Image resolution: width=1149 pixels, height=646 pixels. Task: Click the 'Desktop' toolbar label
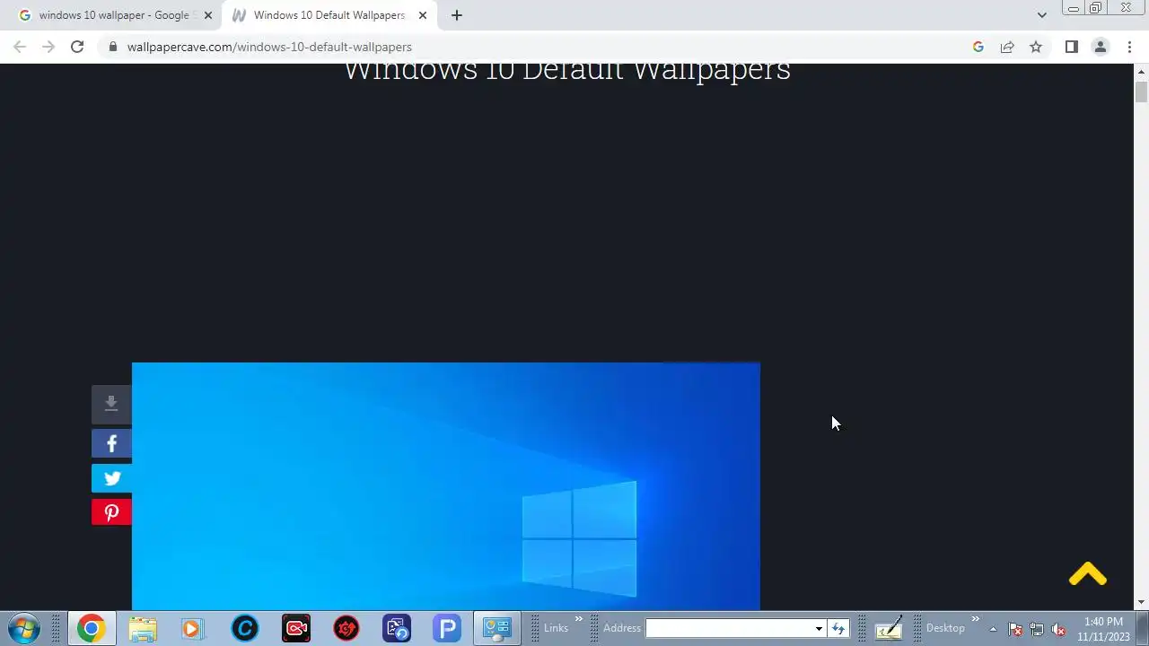[945, 628]
